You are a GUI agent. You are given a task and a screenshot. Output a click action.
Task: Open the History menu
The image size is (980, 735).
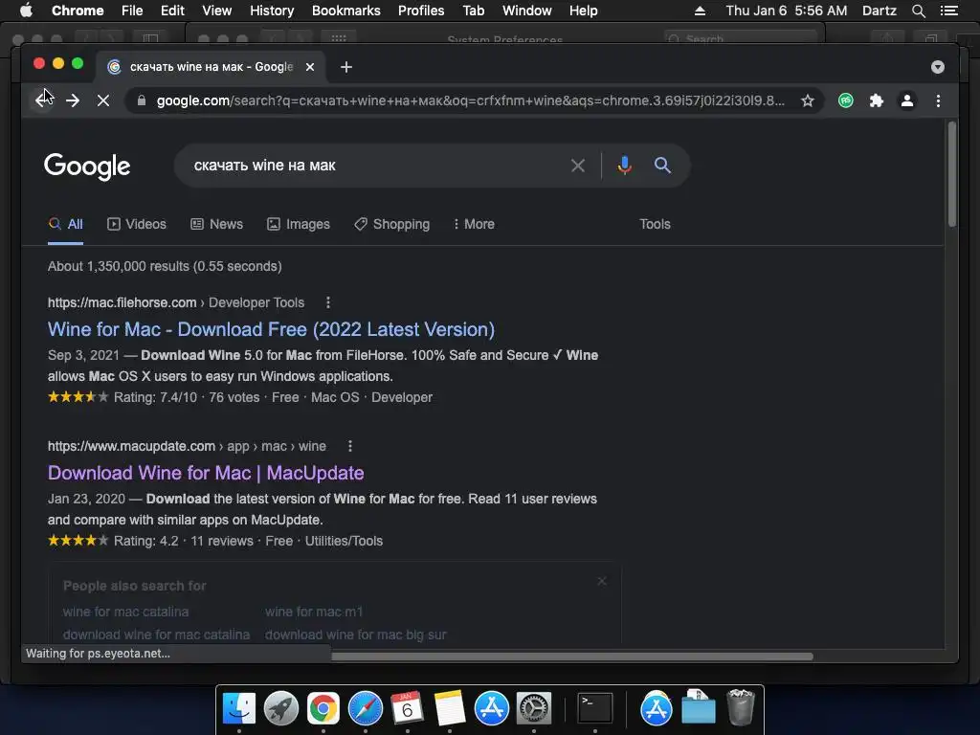tap(272, 11)
